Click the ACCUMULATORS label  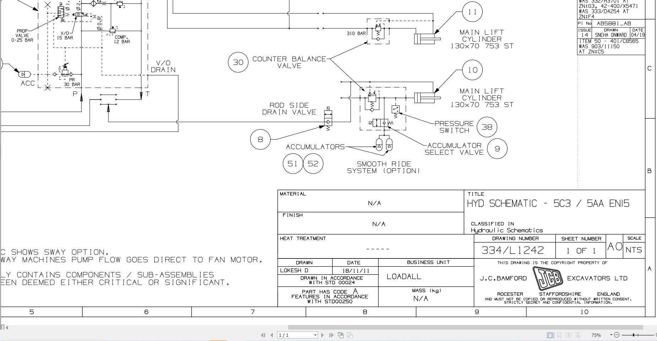tap(315, 147)
